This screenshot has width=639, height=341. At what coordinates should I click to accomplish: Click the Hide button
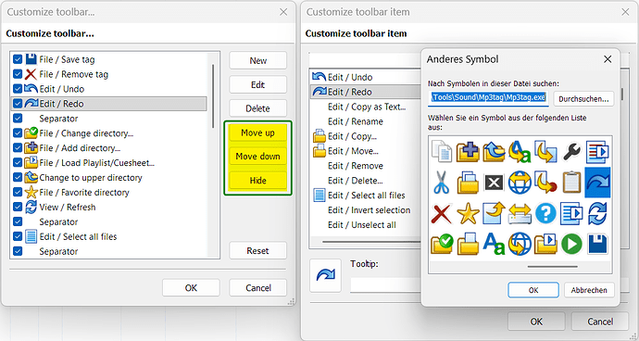258,181
